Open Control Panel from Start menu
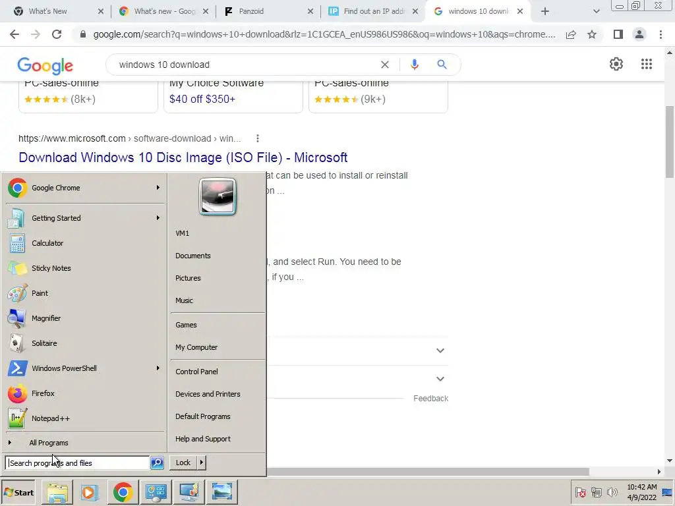Screen dimensions: 675x506 [x=196, y=372]
